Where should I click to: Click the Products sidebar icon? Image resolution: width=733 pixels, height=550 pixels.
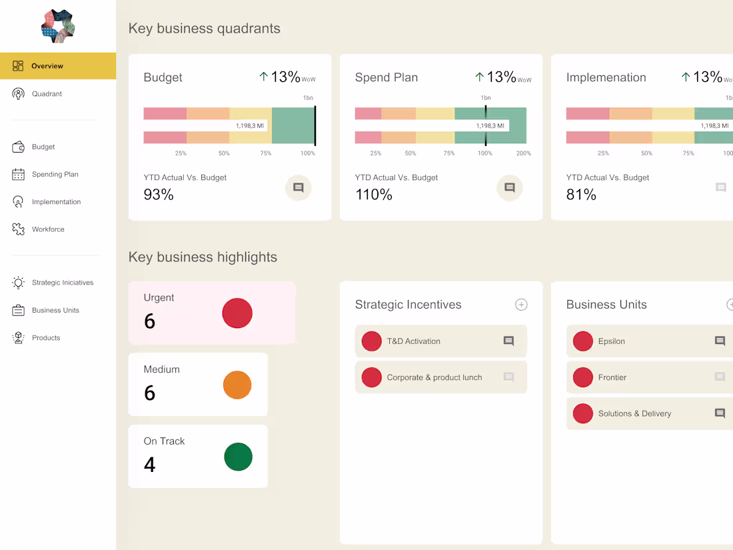click(19, 338)
